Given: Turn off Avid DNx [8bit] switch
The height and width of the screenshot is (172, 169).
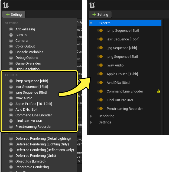Looking at the screenshot, I should [100, 82].
